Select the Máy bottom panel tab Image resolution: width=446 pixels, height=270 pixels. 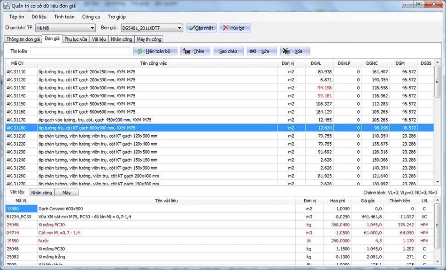(66, 193)
